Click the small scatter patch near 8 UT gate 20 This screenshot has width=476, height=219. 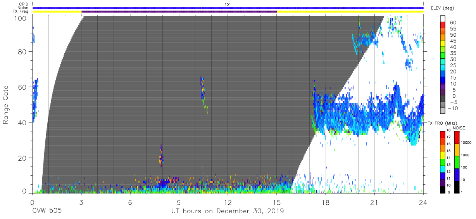162,155
